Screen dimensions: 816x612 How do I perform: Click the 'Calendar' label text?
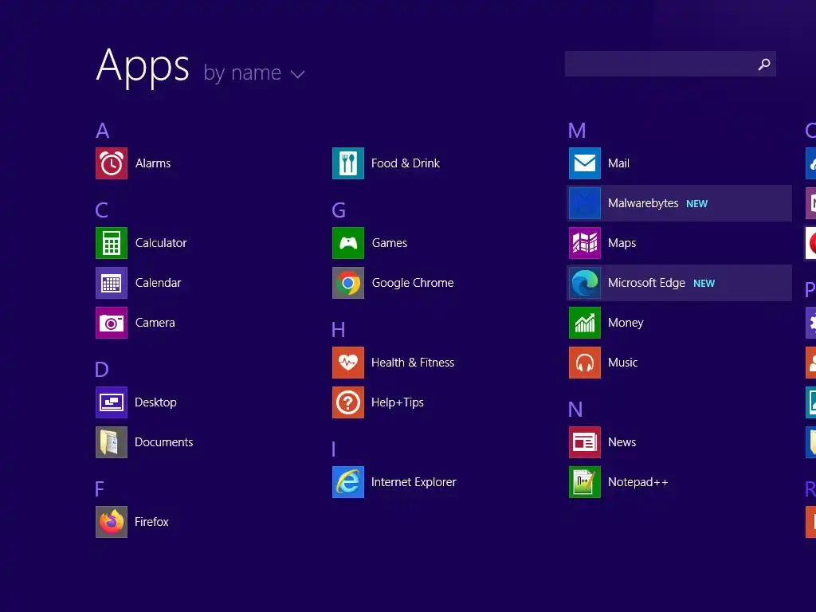(x=159, y=283)
